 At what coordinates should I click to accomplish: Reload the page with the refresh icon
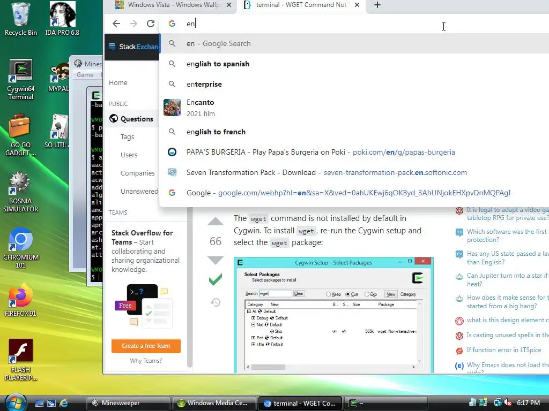151,24
